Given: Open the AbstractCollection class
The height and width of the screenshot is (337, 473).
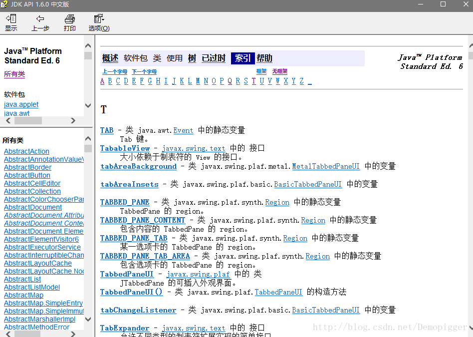Looking at the screenshot, I should [32, 191].
